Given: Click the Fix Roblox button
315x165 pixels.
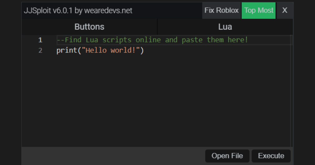Looking at the screenshot, I should 221,11.
